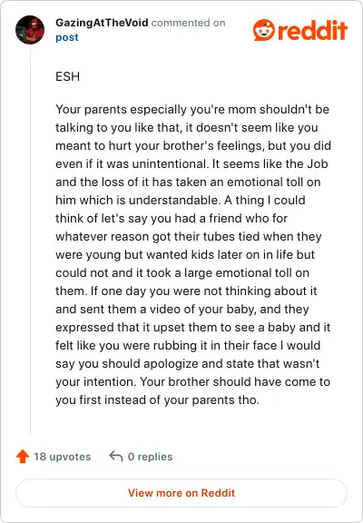Viewport: 363px width, 523px height.
Task: Click the vertical comment thread line
Action: click(30, 240)
